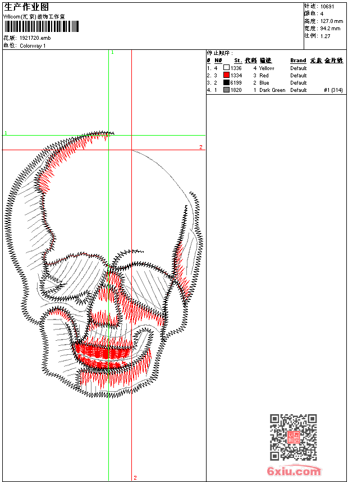This screenshot has height=482, width=348.
Task: Click the QR code image
Action: [293, 437]
